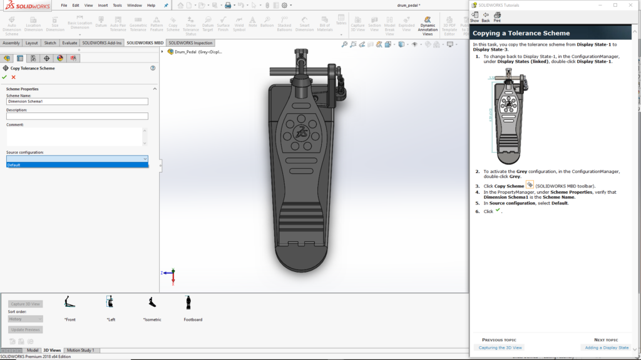The image size is (641, 360).
Task: Open the FeatureManager design tree tab
Action: tap(7, 58)
